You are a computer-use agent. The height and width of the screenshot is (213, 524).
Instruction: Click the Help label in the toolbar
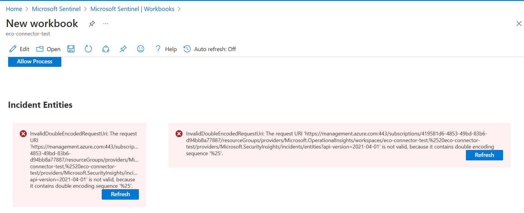pos(171,49)
